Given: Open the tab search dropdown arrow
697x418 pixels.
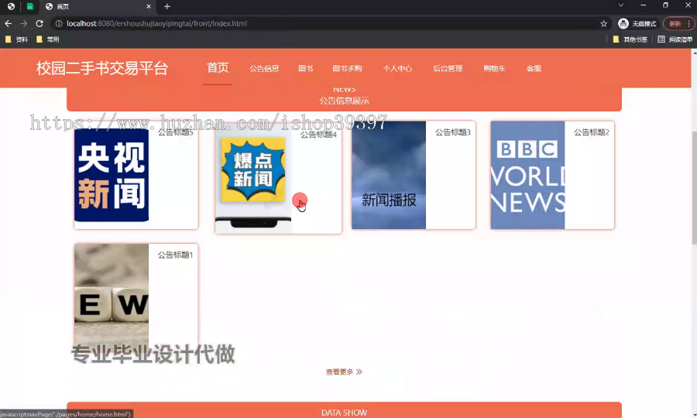Looking at the screenshot, I should 621,5.
